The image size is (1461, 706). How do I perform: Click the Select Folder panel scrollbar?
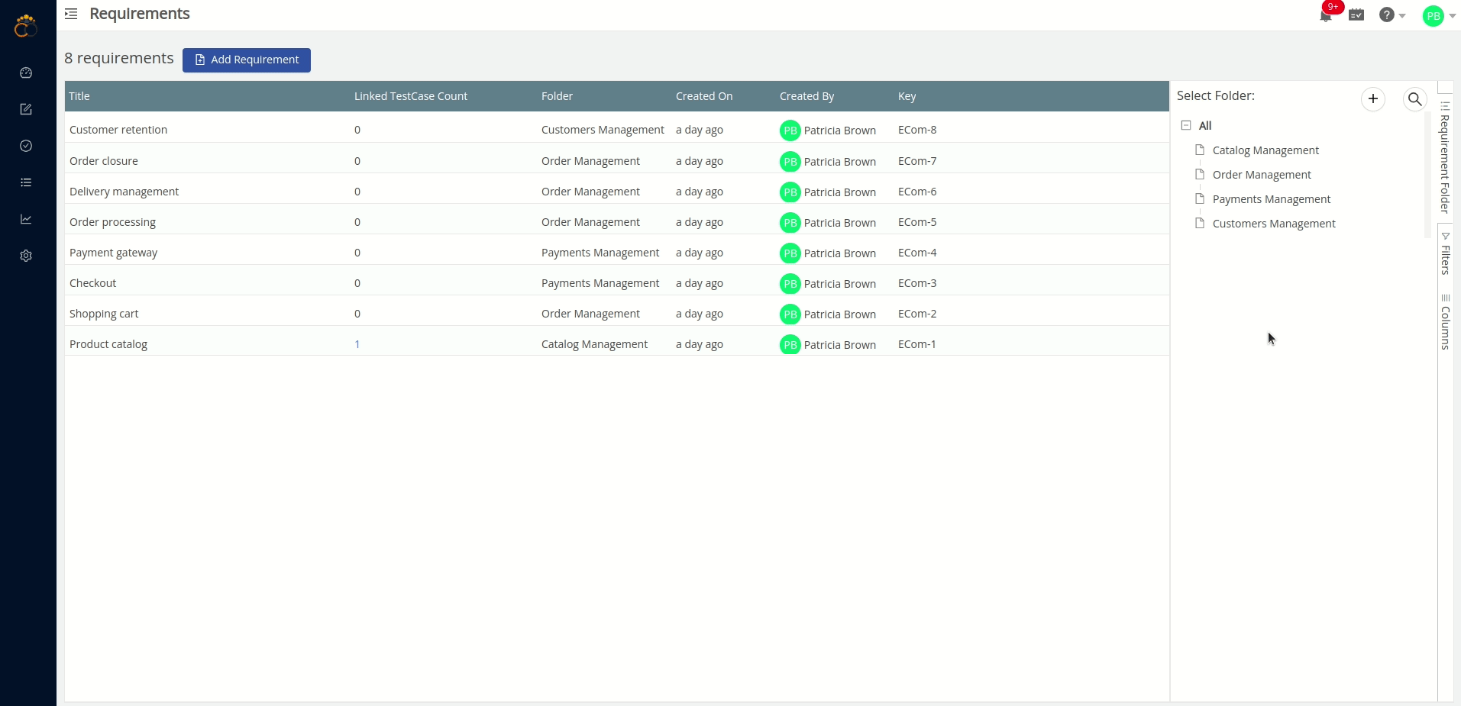click(1427, 176)
